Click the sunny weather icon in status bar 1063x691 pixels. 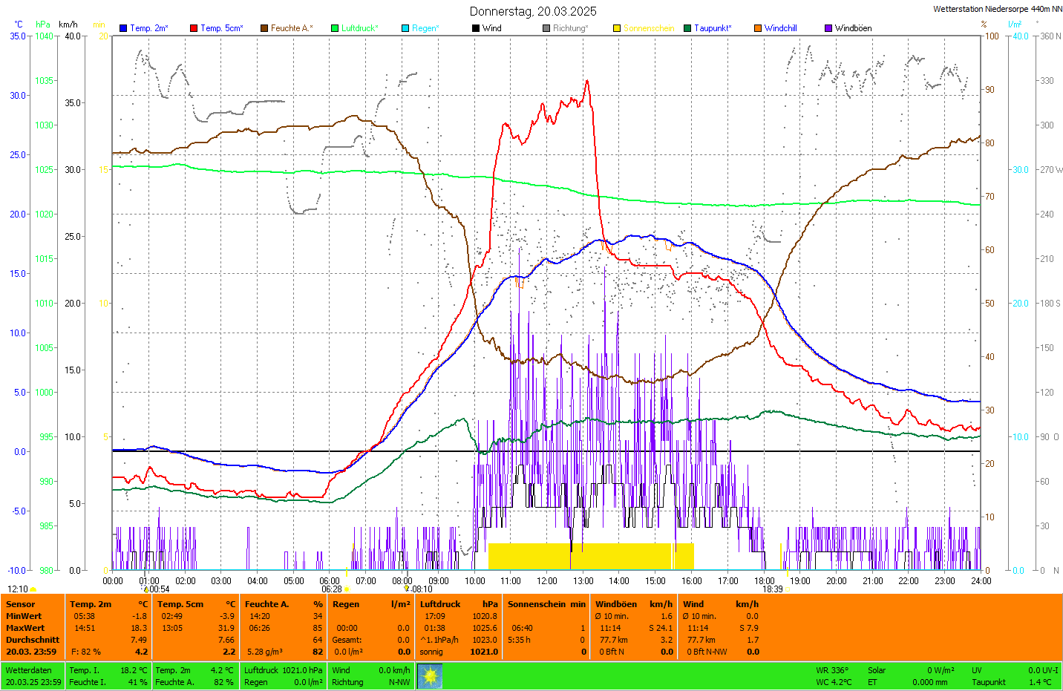430,676
